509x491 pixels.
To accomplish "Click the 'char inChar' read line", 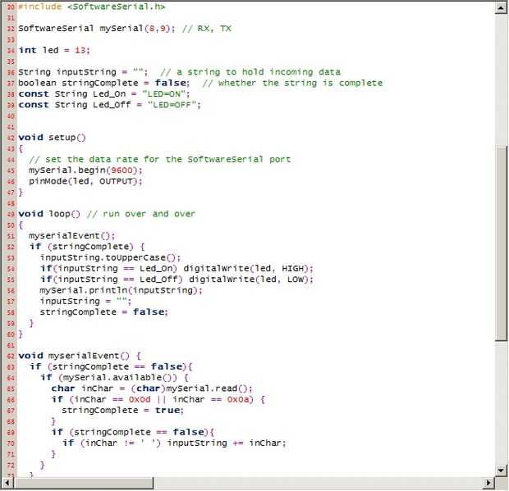I will coord(152,389).
